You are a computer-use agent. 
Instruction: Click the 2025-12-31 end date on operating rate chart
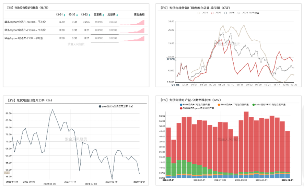tap(139, 181)
